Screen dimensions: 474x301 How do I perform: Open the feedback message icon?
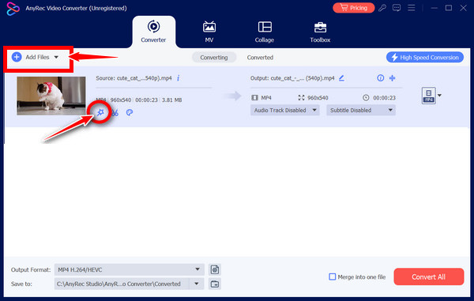coord(397,8)
